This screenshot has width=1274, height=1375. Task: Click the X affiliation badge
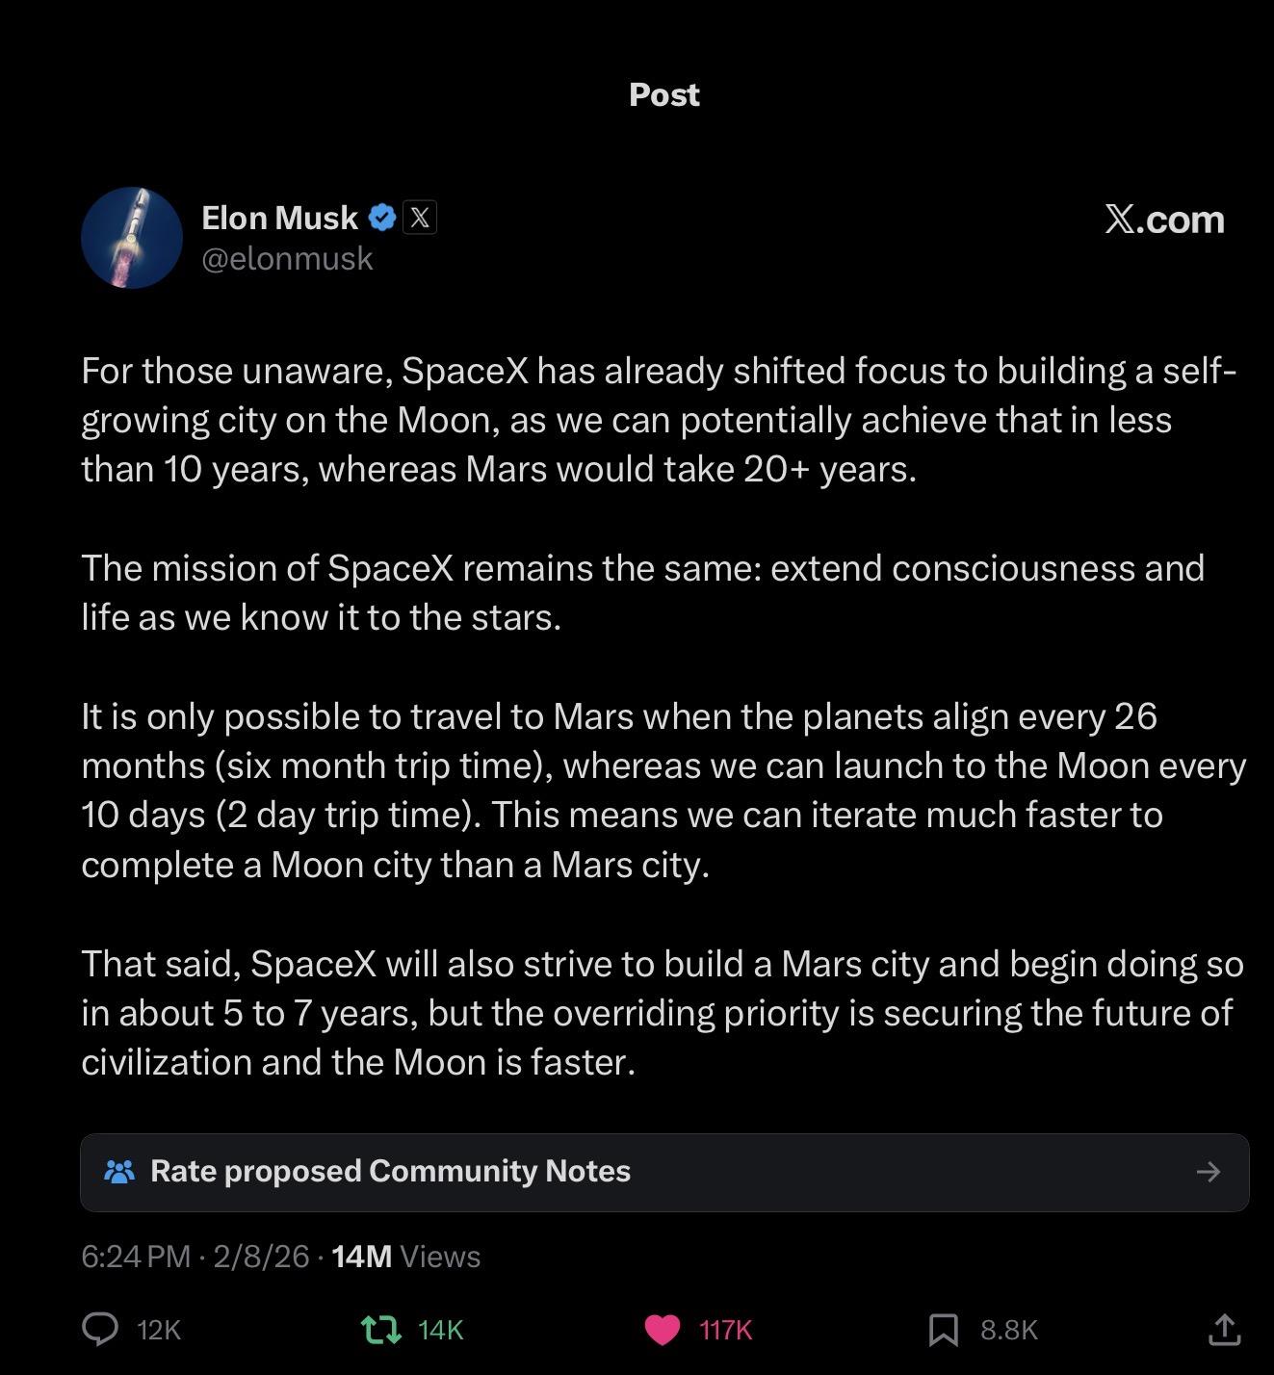[x=419, y=218]
